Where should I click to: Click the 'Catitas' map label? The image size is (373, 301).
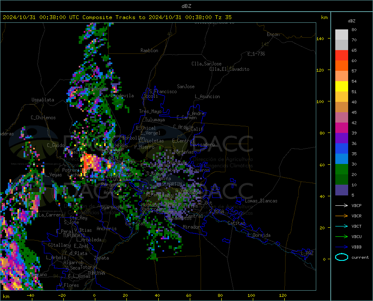pos(236,223)
